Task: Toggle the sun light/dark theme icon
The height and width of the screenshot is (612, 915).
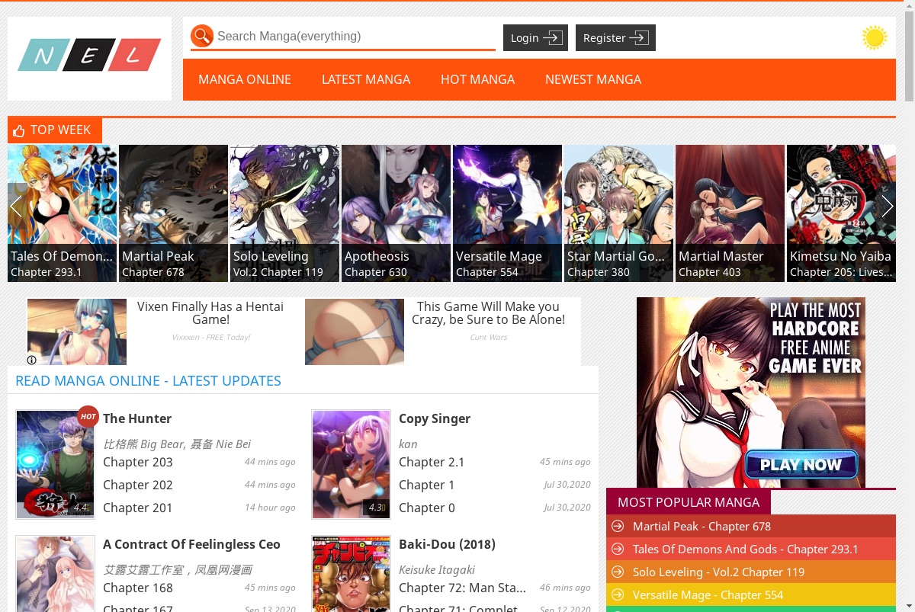Action: click(x=875, y=37)
